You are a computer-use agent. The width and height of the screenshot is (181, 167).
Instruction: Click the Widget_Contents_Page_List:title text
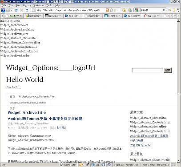pyautogui.click(x=28, y=103)
